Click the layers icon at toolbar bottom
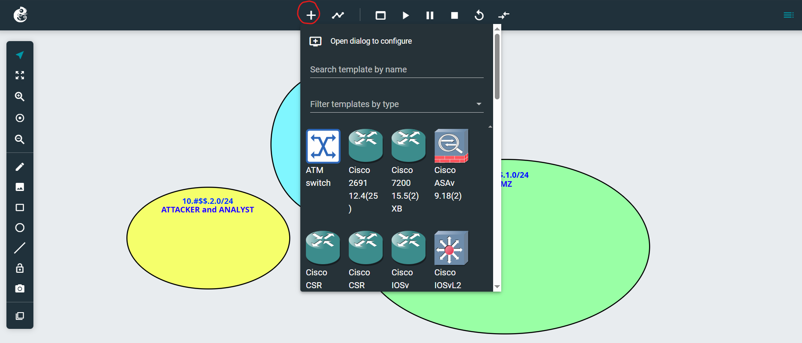Viewport: 802px width, 343px height. click(20, 316)
